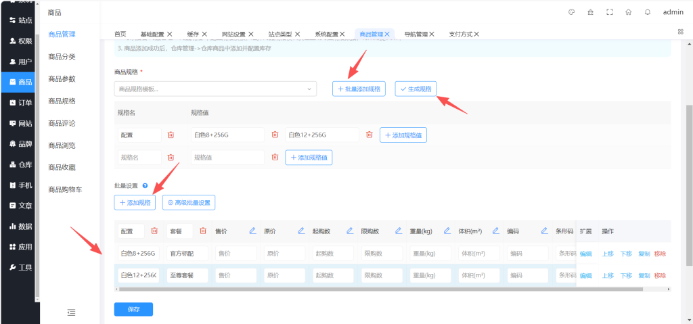Delete spec value 白色12+256G

370,135
